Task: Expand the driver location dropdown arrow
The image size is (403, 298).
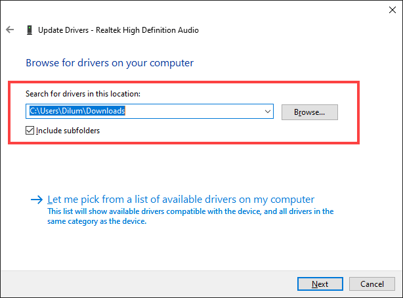Action: click(x=268, y=112)
